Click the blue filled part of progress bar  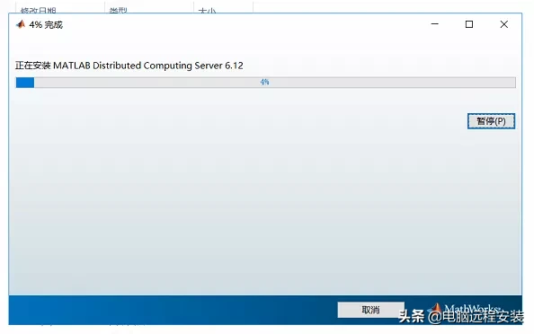tap(25, 83)
